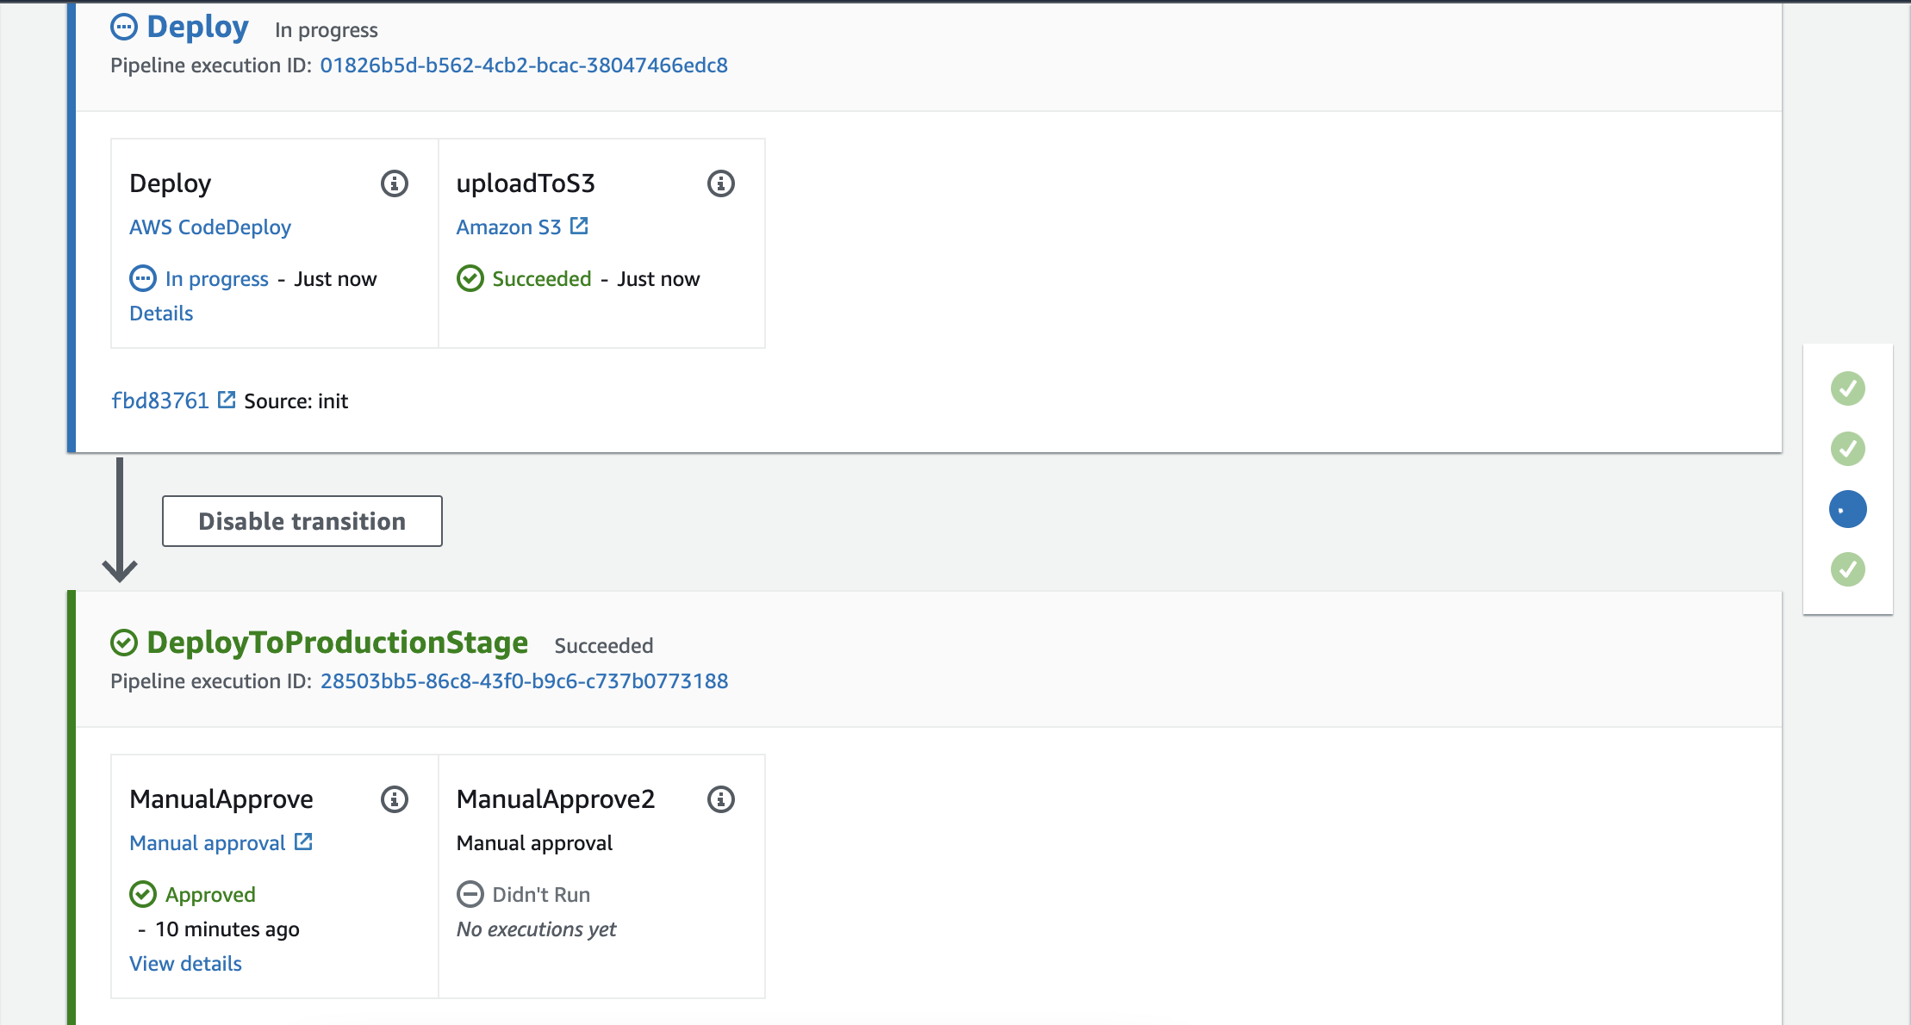Screen dimensions: 1911x1025
Task: Open the Manual approval link under ManualApprove
Action: [x=208, y=843]
